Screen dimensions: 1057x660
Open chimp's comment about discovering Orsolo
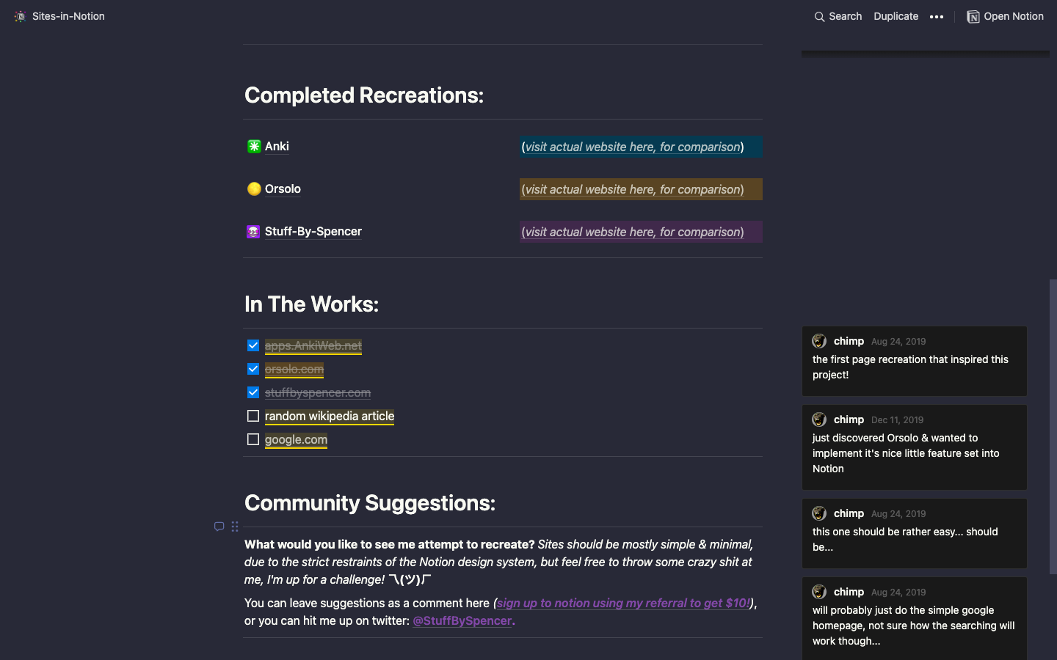pyautogui.click(x=915, y=447)
